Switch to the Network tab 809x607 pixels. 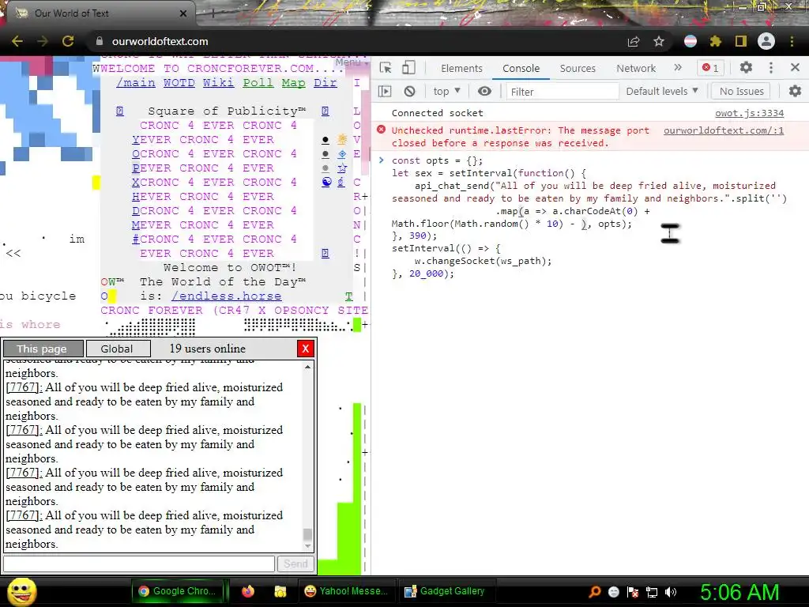[636, 68]
